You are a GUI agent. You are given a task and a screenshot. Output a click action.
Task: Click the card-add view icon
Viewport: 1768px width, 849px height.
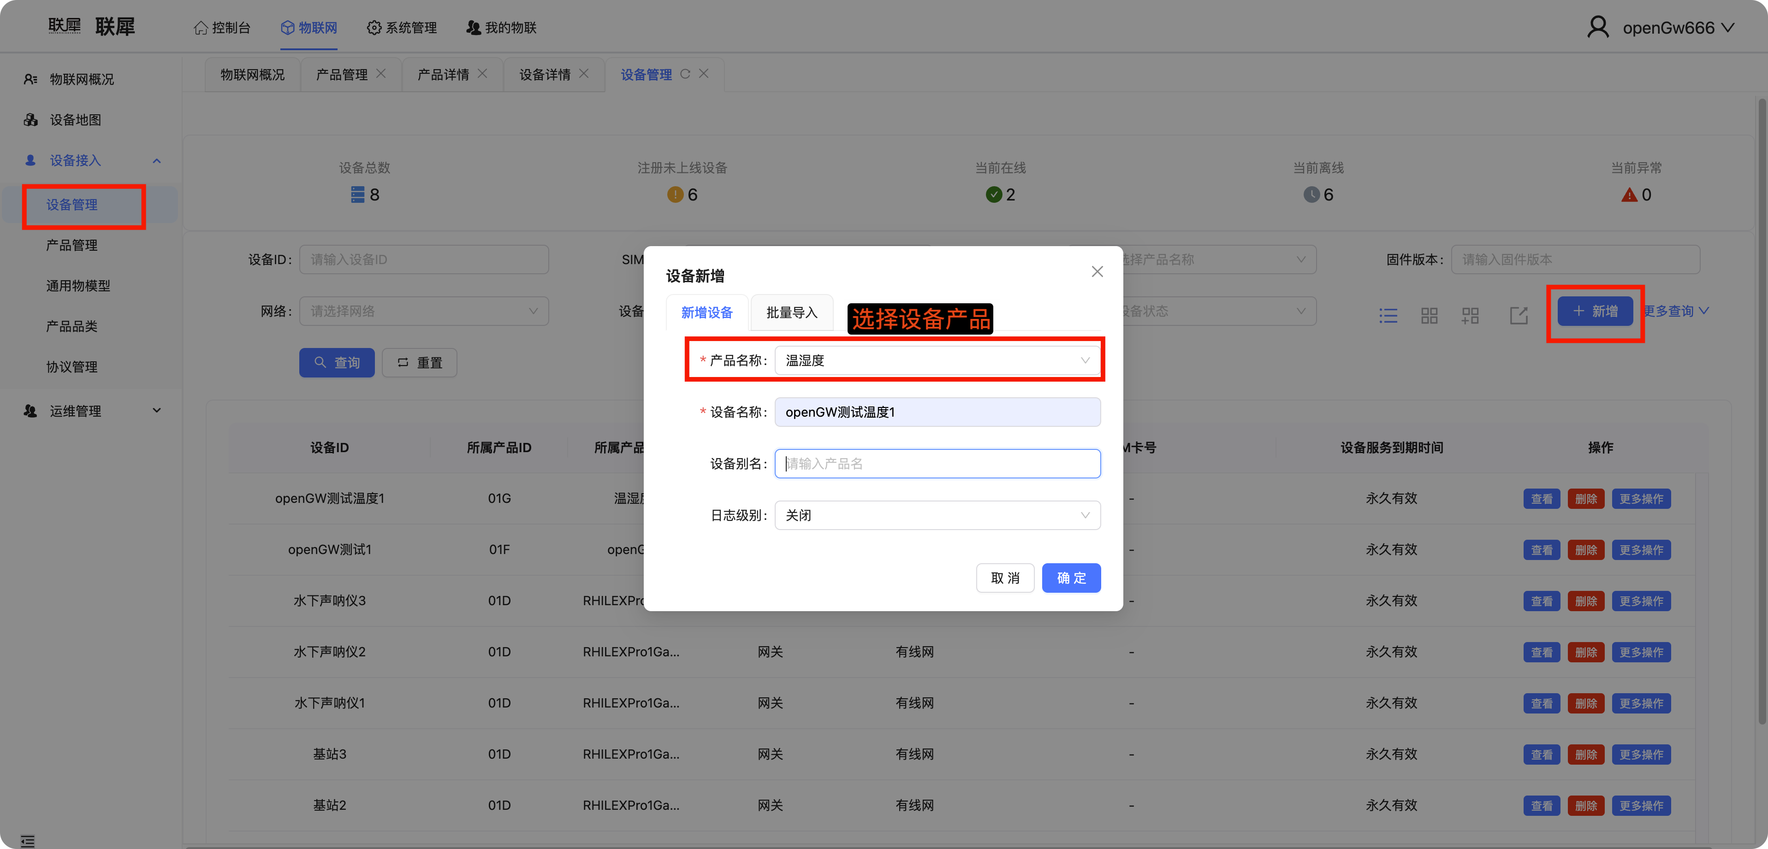(1470, 315)
